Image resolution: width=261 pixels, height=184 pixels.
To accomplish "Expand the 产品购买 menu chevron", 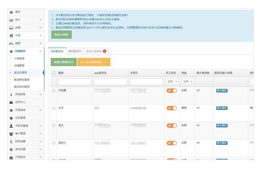I will coord(41,157).
